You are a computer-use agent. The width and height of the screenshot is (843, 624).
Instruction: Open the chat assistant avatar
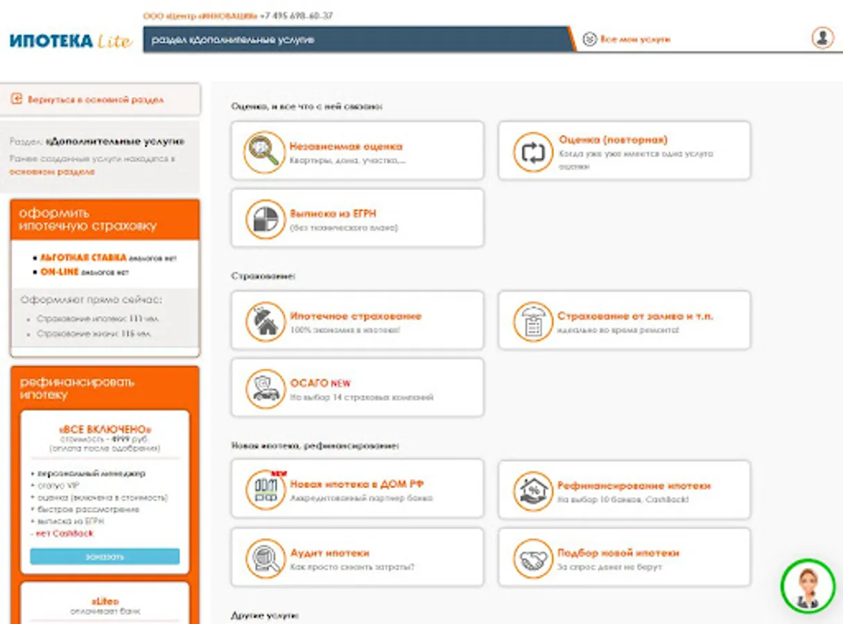click(808, 587)
